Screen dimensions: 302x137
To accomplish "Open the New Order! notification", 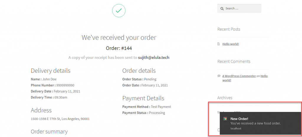I will pos(260,123).
